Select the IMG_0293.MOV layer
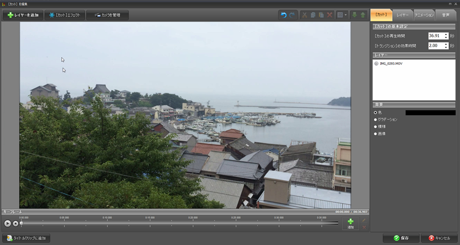 (x=391, y=64)
